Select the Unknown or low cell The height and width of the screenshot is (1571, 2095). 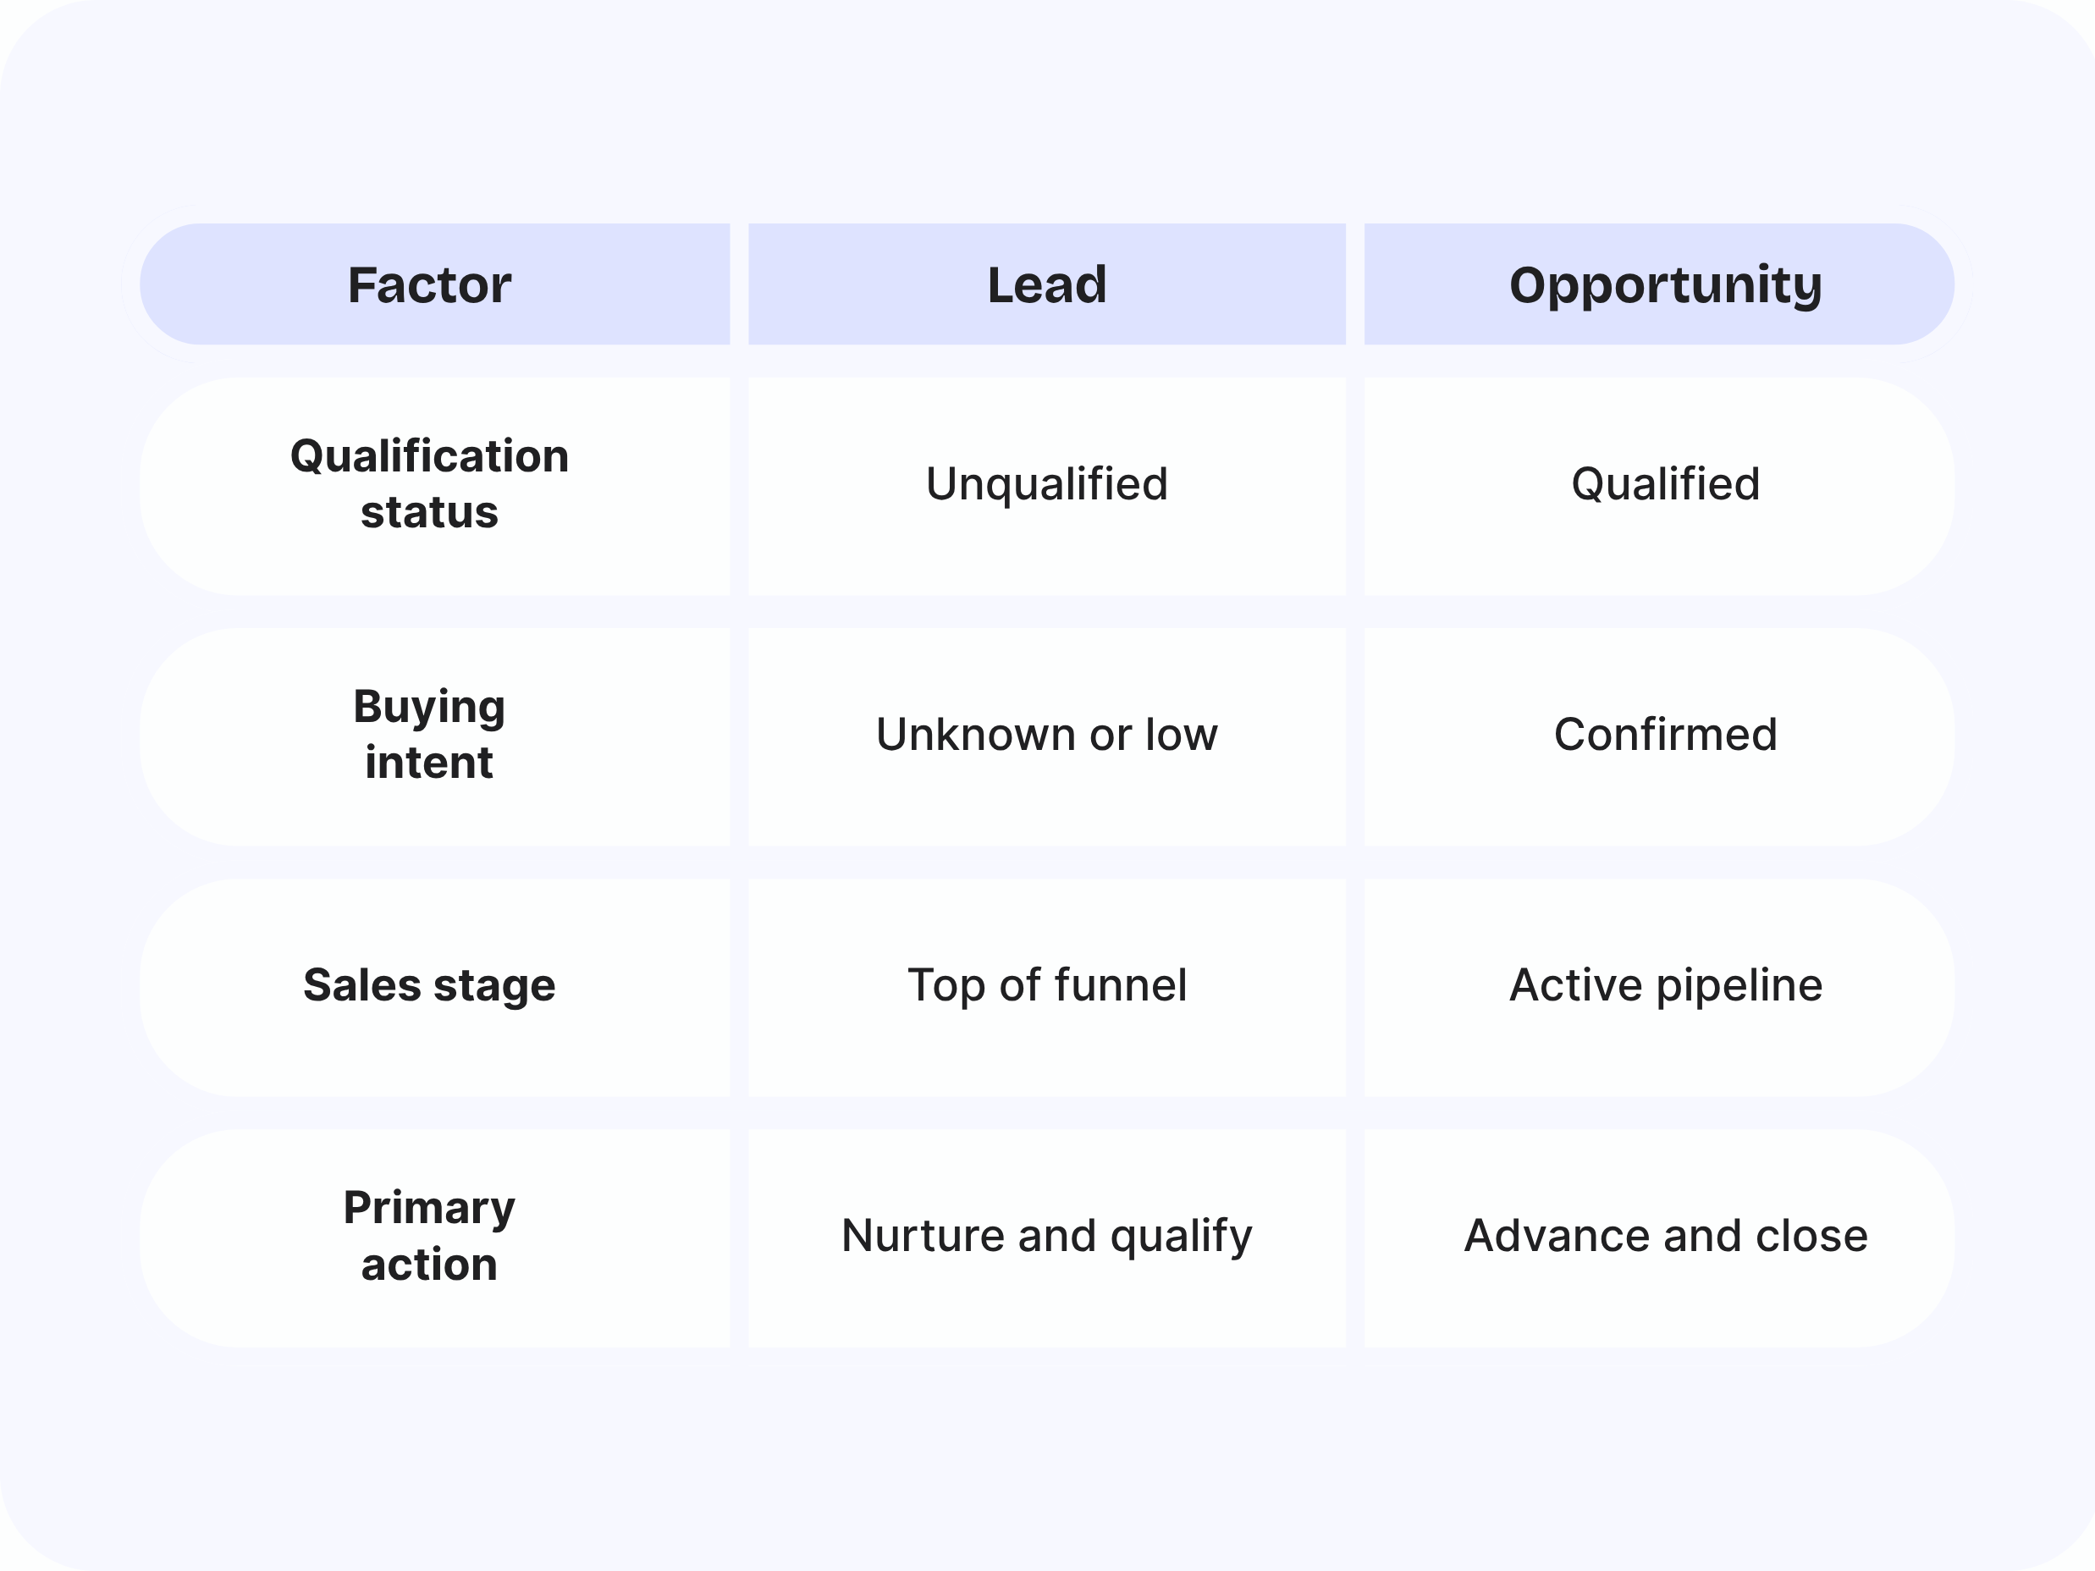(x=1046, y=736)
